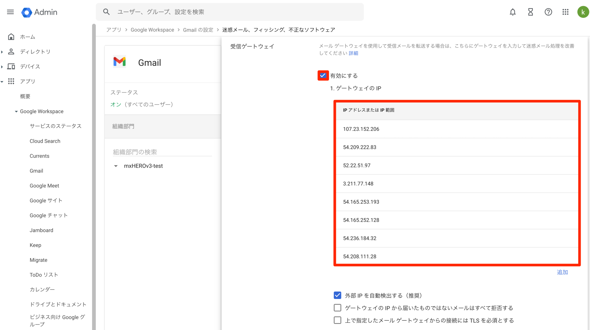The height and width of the screenshot is (330, 590).
Task: Open notifications bell
Action: coord(513,12)
